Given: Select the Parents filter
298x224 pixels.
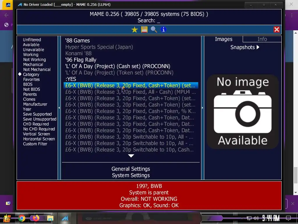Looking at the screenshot, I should coord(30,94).
